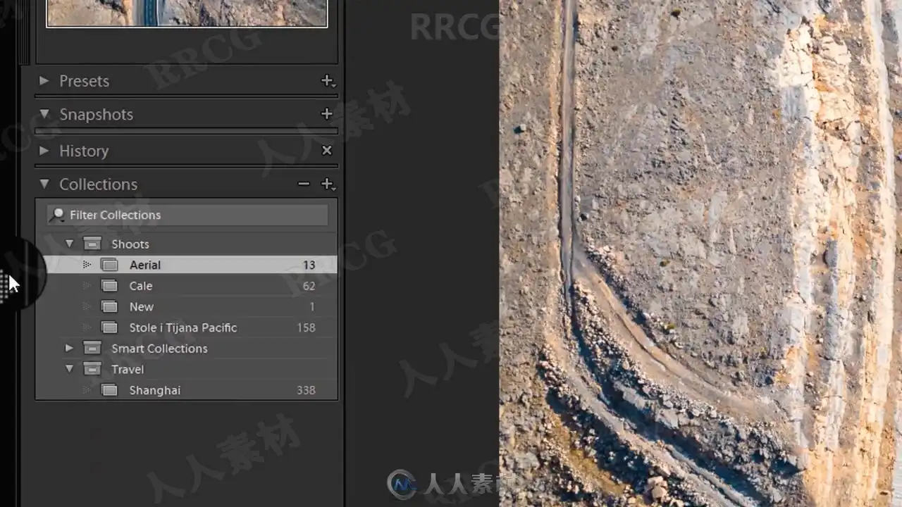Remove collection using Collections minus icon

304,184
